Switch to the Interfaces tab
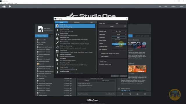 coord(77,22)
